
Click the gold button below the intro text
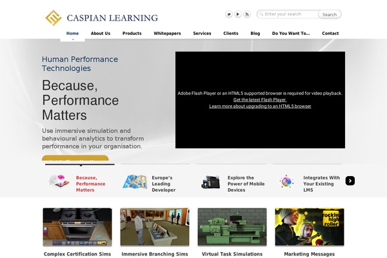tap(75, 158)
